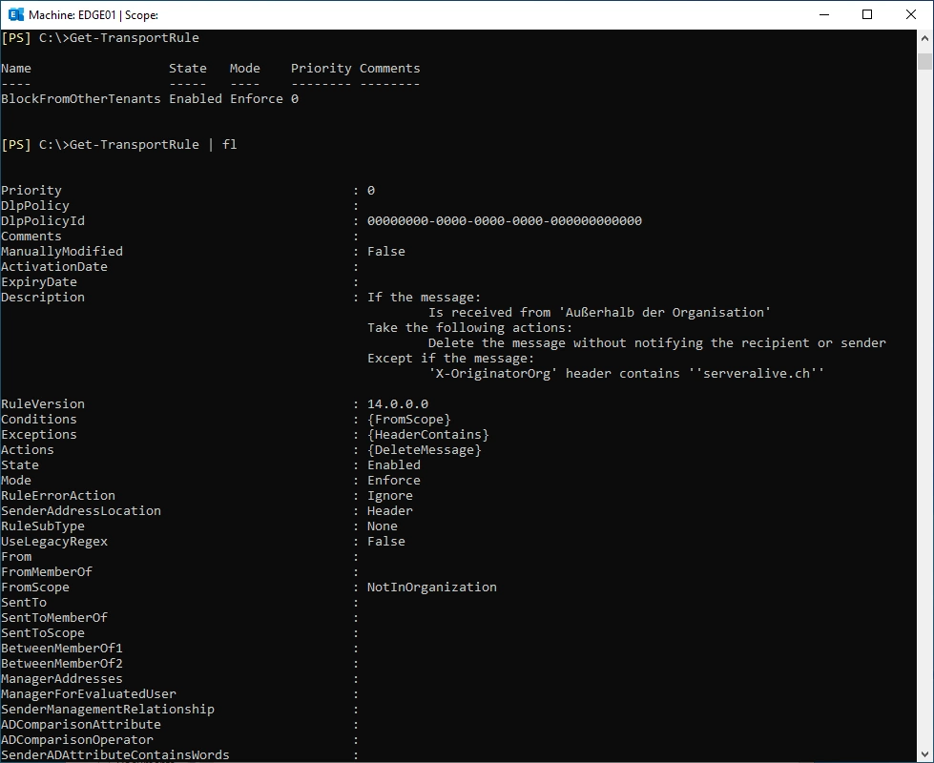Maximize the EDGE01 shell window

coord(867,14)
